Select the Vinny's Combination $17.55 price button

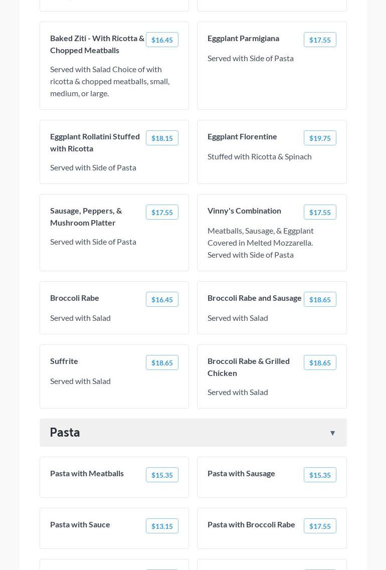(x=320, y=213)
